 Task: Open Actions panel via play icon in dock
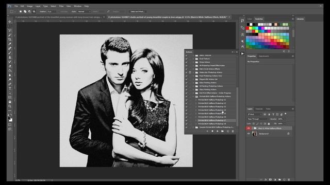[242, 53]
